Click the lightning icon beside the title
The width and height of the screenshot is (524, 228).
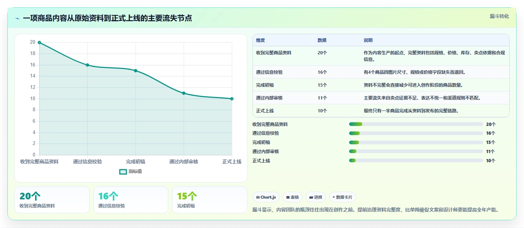(18, 18)
